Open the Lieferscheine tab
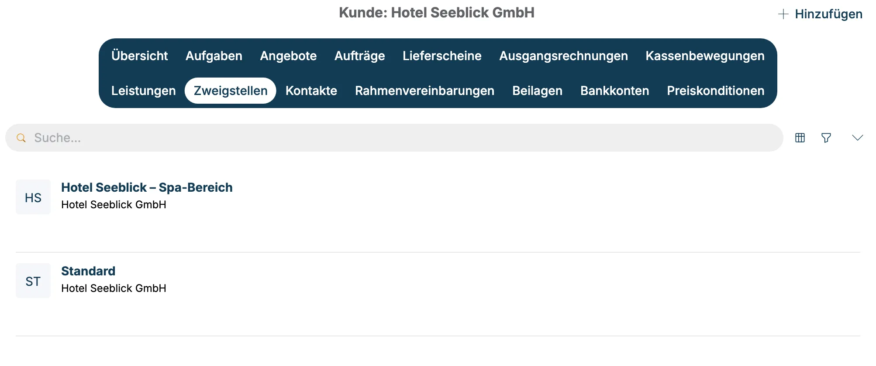This screenshot has width=876, height=366. pos(442,56)
